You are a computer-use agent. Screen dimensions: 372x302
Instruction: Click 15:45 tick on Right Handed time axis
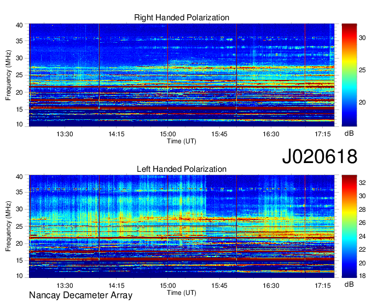(x=219, y=134)
